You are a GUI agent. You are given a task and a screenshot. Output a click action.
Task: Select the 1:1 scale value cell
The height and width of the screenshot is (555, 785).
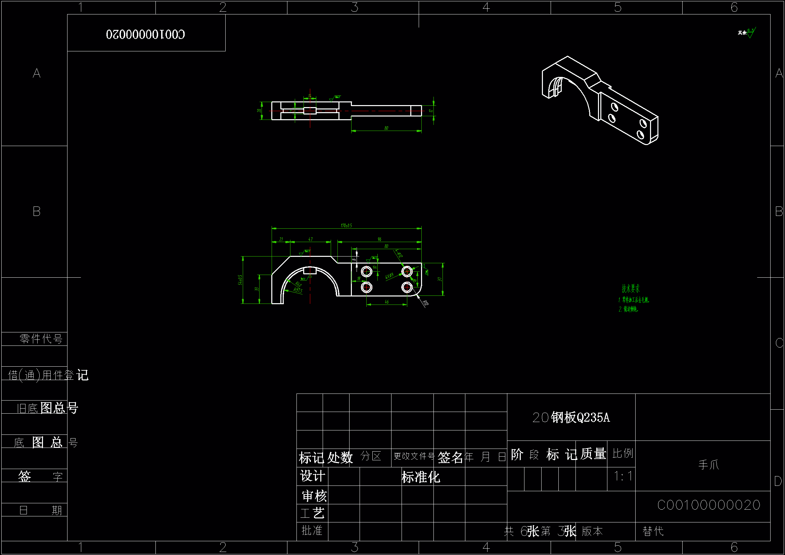(622, 476)
